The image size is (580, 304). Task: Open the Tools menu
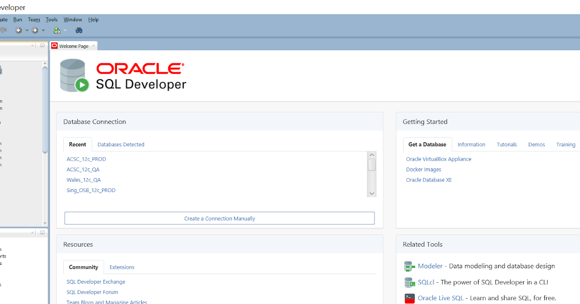click(52, 20)
